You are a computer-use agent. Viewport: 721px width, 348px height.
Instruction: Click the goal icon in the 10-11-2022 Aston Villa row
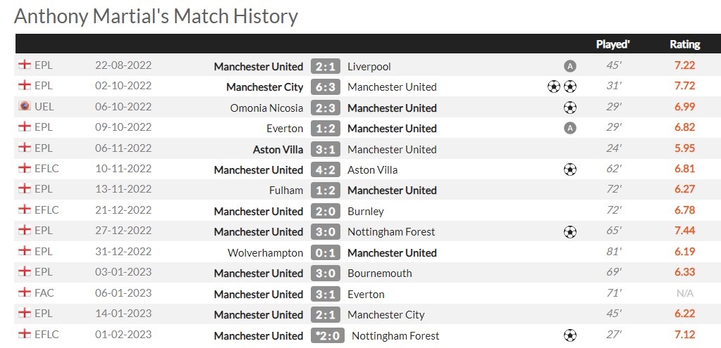click(x=570, y=169)
